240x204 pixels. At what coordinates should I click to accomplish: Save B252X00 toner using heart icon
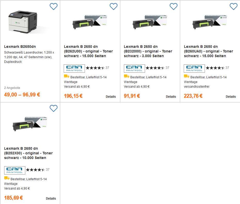pyautogui.click(x=53, y=108)
